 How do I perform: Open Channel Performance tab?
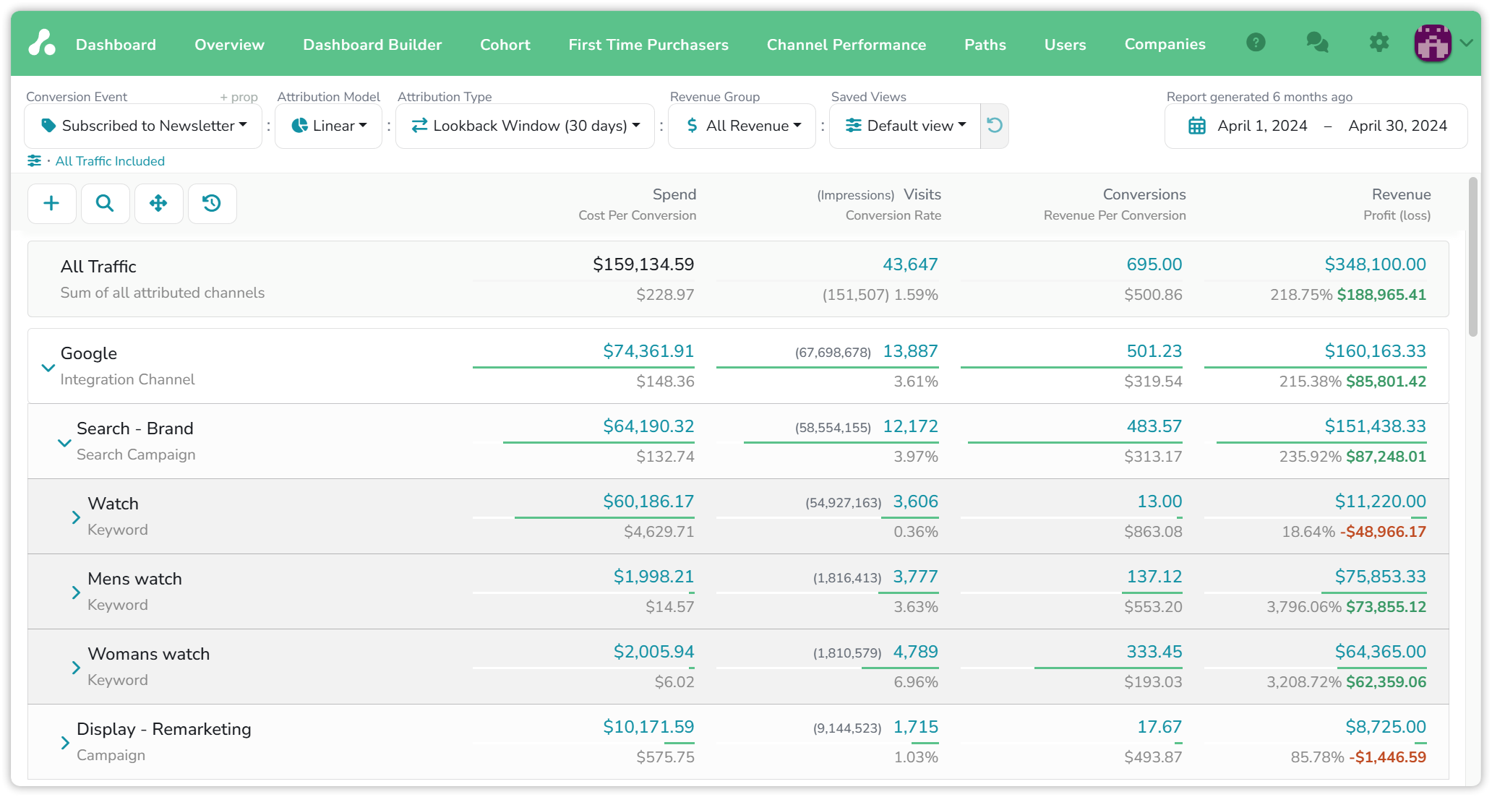pyautogui.click(x=846, y=45)
